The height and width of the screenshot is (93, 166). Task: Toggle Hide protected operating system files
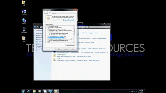coord(48,39)
